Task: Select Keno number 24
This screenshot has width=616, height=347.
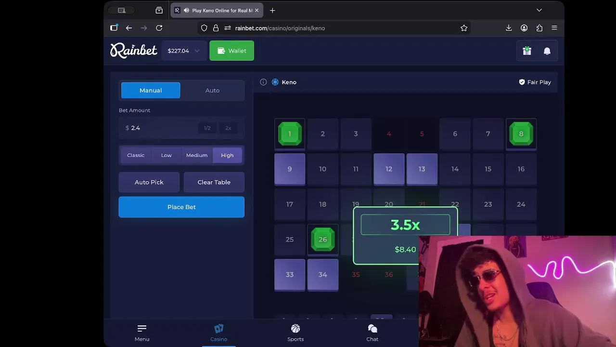Action: tap(521, 204)
